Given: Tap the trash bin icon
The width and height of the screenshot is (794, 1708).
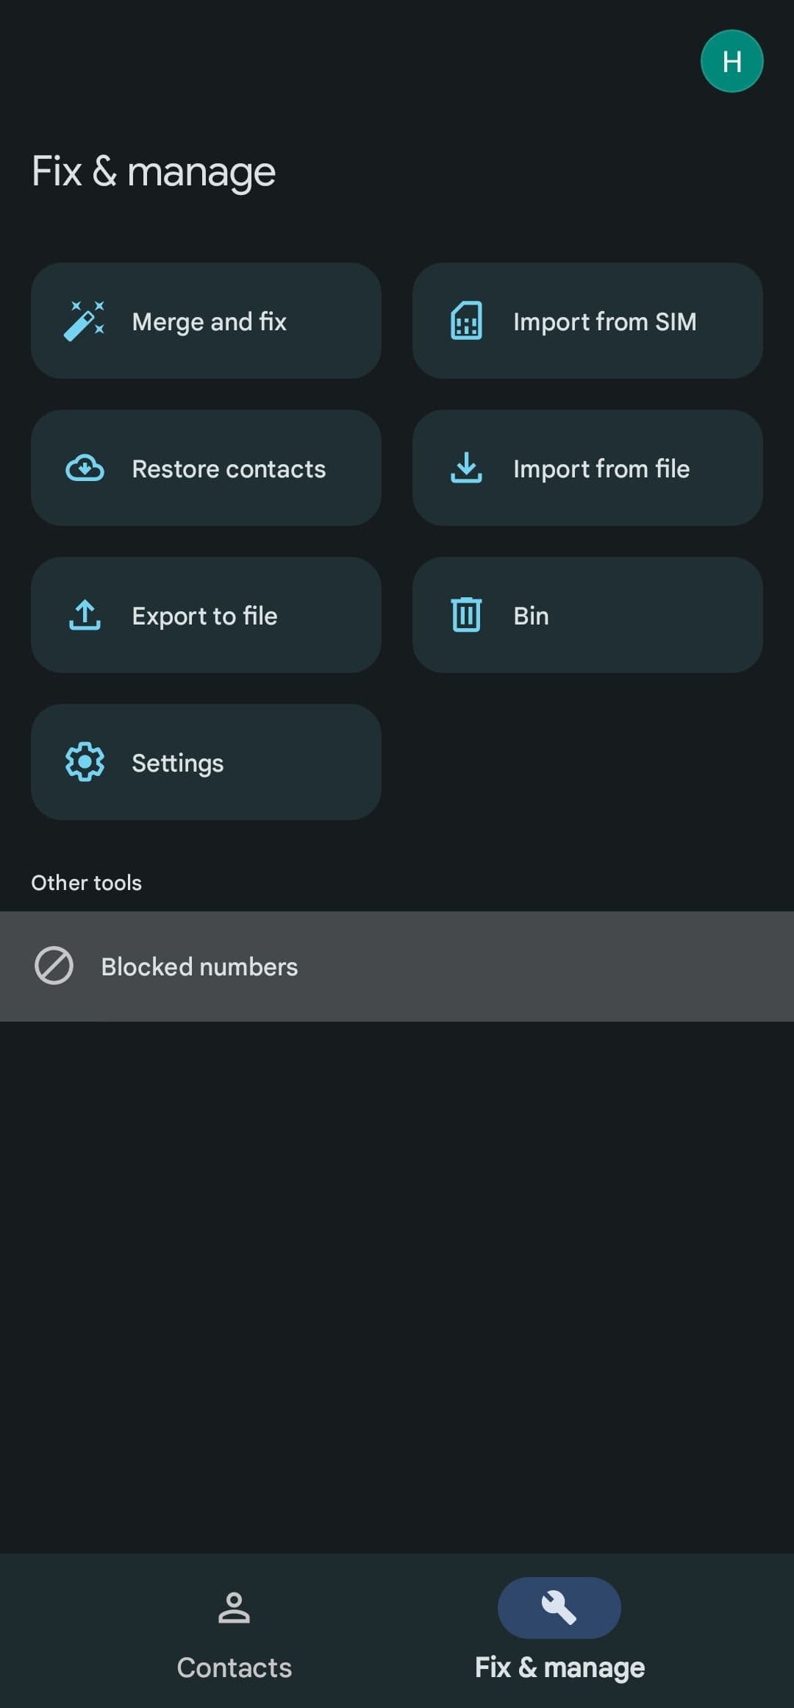Looking at the screenshot, I should point(466,615).
